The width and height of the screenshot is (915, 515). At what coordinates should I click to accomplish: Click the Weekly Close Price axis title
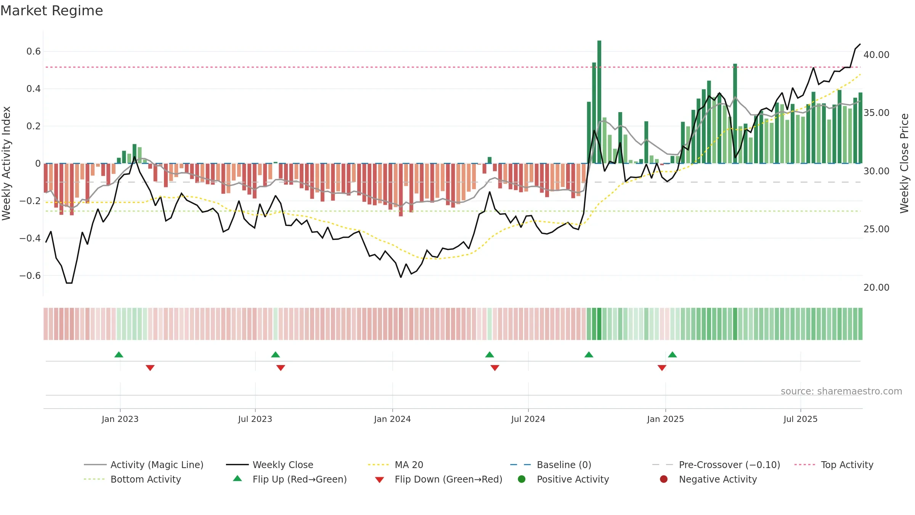tap(904, 163)
